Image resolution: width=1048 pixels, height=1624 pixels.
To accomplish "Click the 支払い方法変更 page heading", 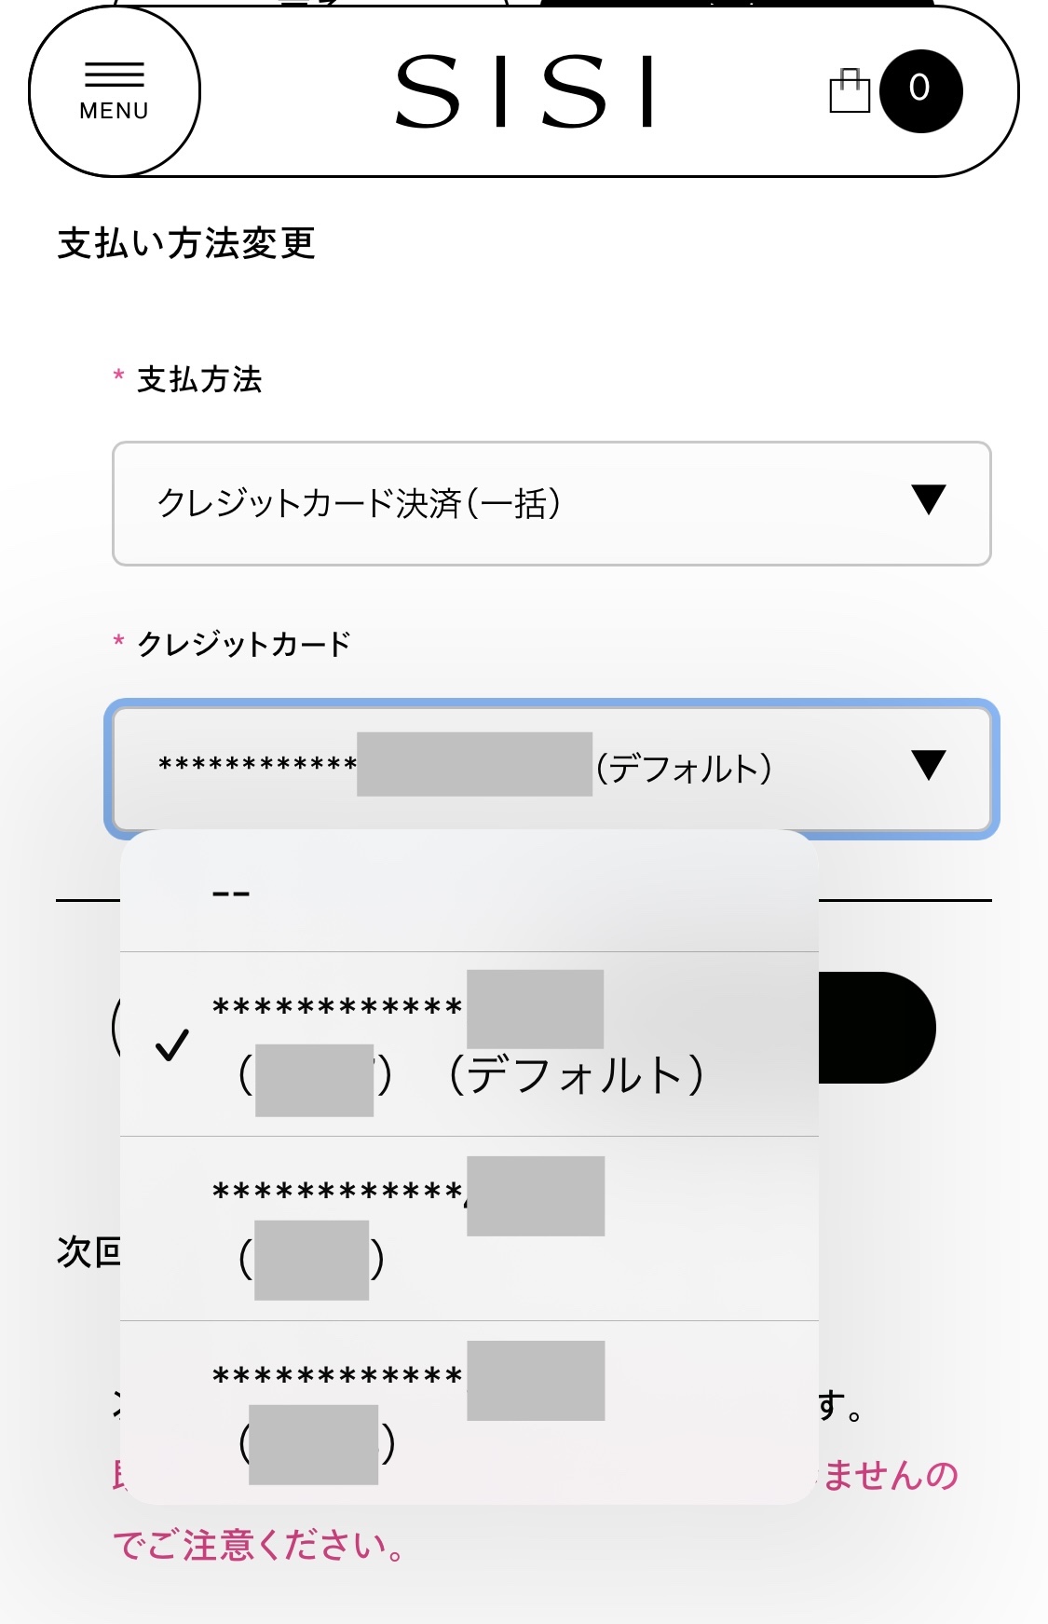I will pyautogui.click(x=187, y=243).
